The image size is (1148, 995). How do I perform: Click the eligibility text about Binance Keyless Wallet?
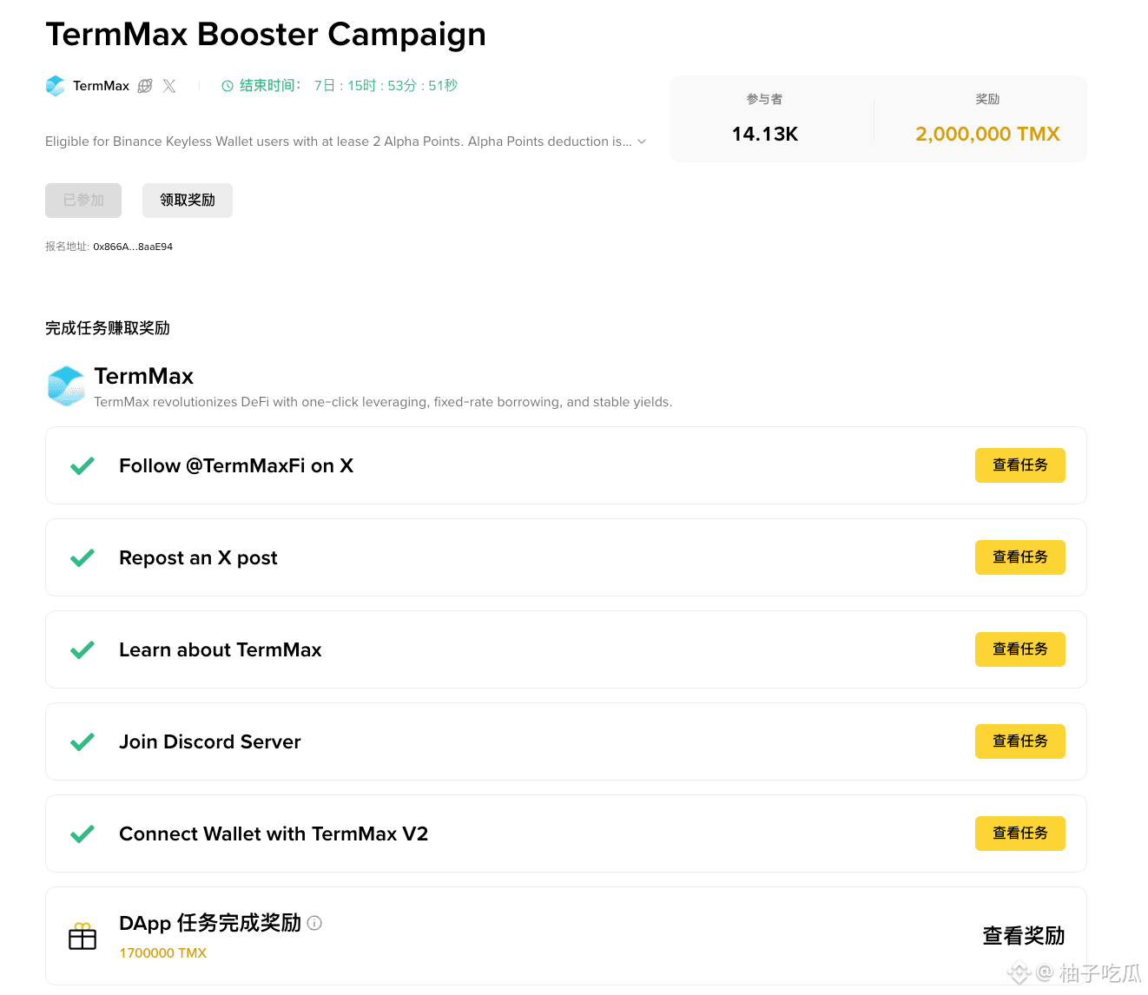[x=339, y=142]
